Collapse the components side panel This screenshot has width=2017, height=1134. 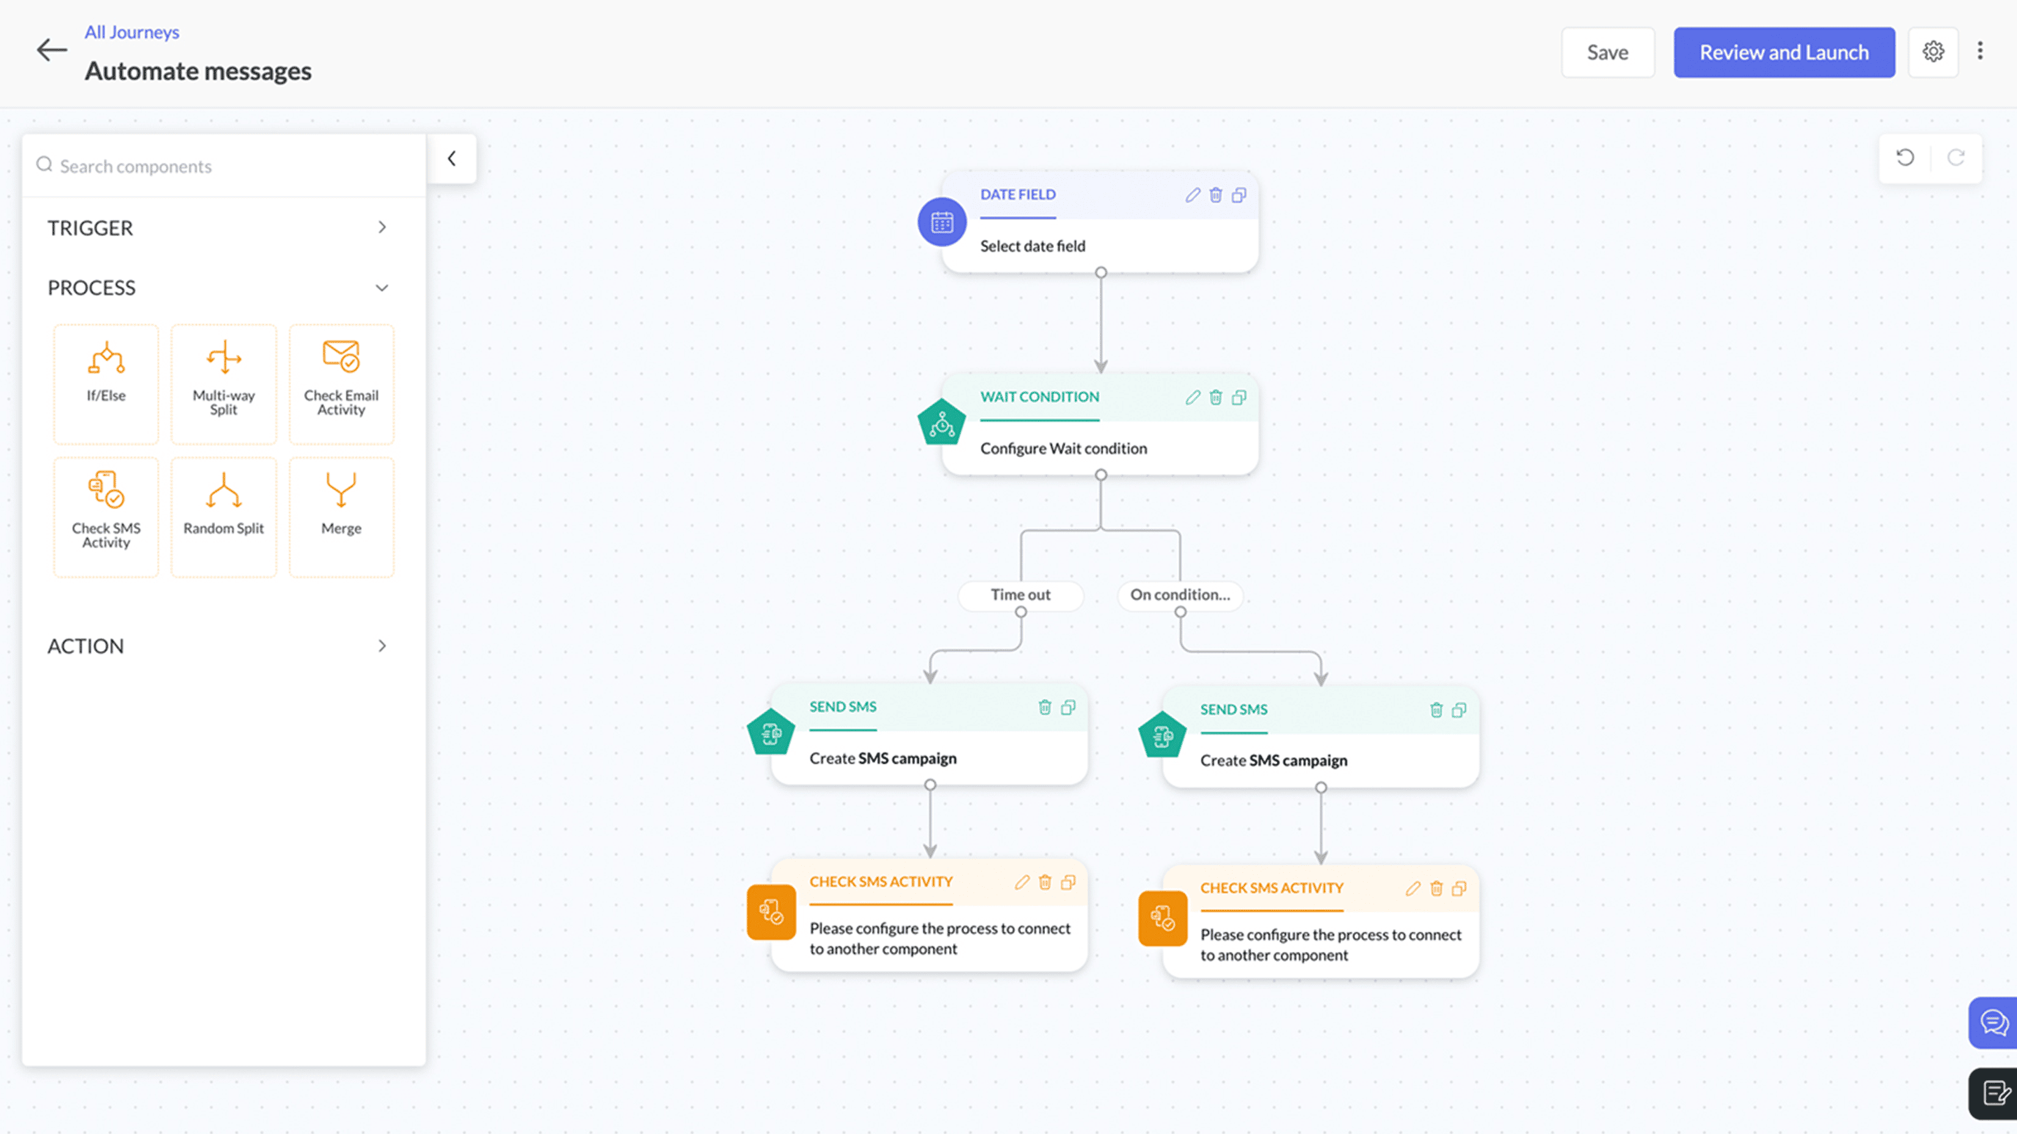[x=452, y=159]
